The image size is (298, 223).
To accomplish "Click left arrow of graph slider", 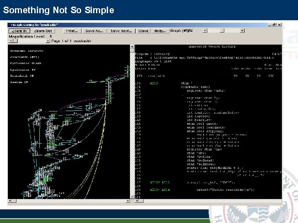I will 205,30.
